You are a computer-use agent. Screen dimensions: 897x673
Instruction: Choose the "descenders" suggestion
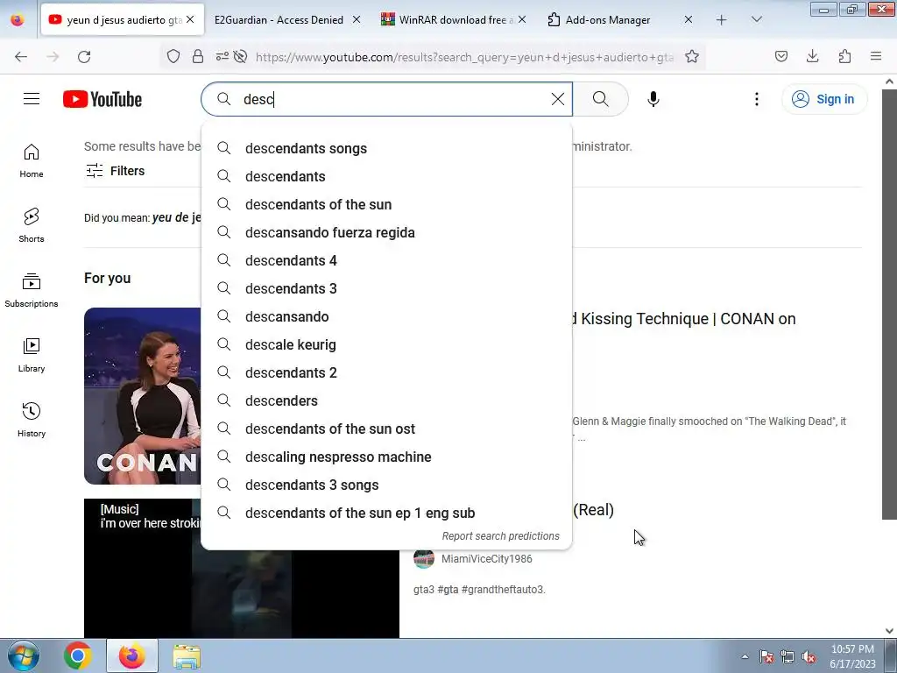386,400
